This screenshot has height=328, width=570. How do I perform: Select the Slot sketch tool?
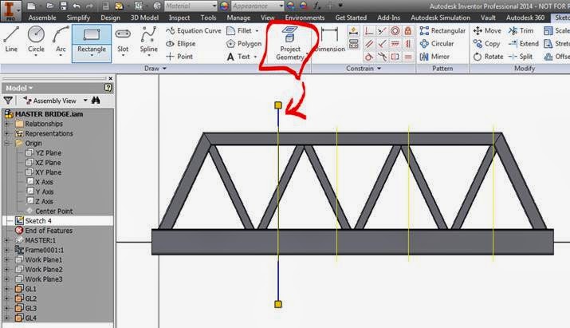[x=123, y=41]
